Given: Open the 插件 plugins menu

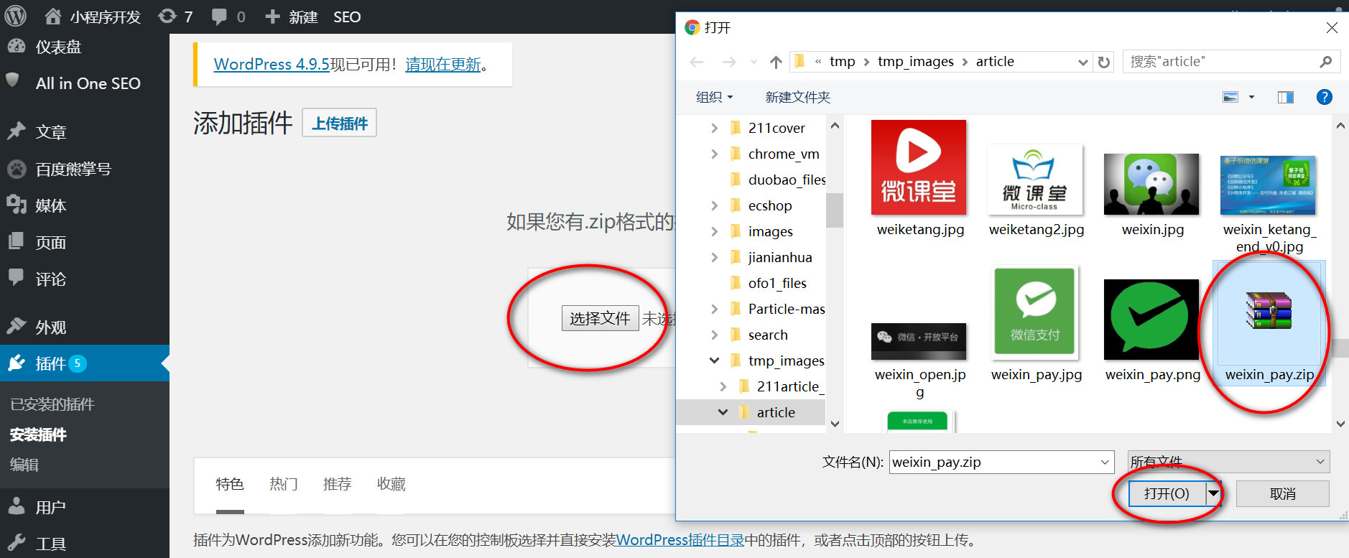Looking at the screenshot, I should (85, 363).
